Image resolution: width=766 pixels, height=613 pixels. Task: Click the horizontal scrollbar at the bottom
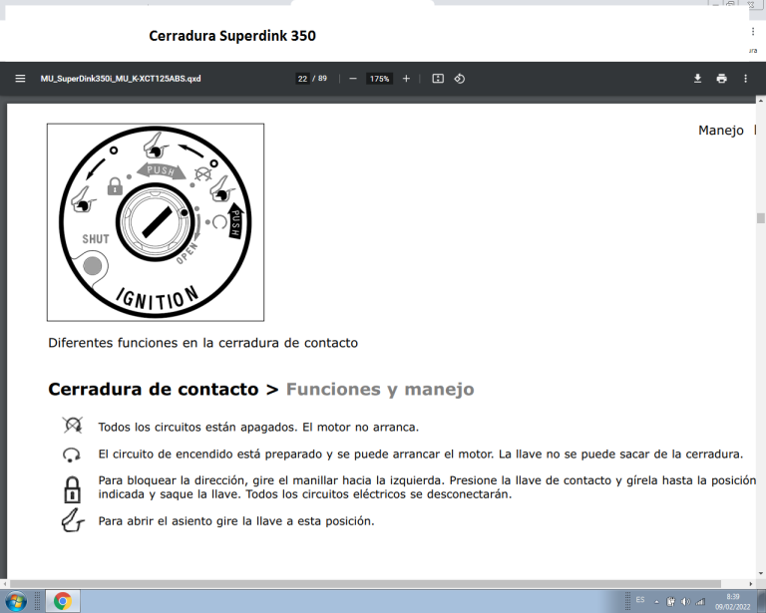(379, 583)
